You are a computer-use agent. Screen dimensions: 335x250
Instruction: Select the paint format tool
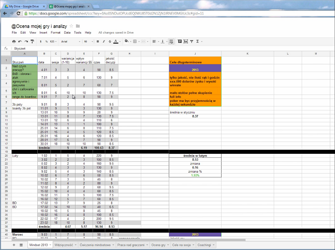[32, 41]
